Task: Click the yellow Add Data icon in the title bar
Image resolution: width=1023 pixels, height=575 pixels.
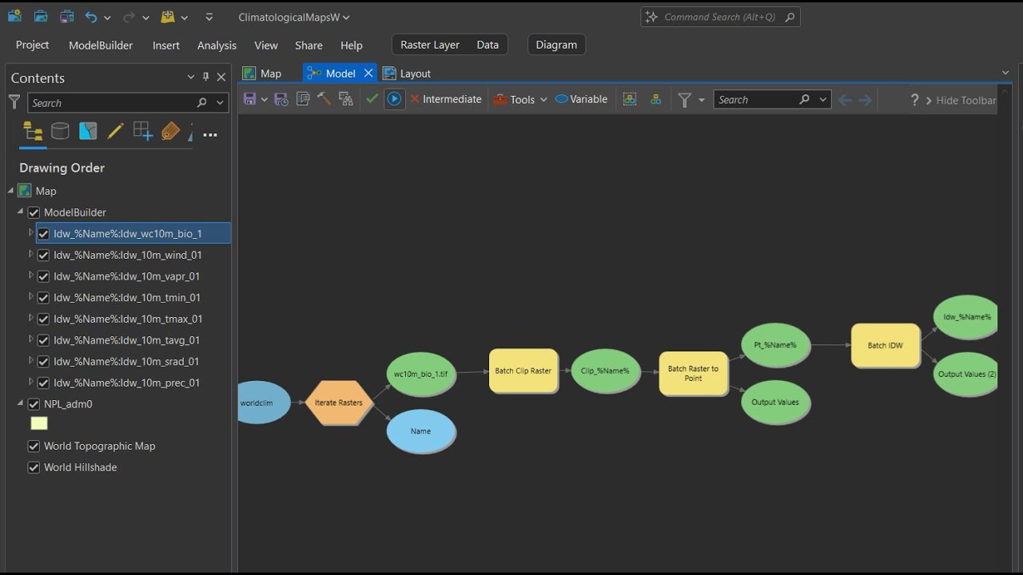Action: click(x=168, y=17)
